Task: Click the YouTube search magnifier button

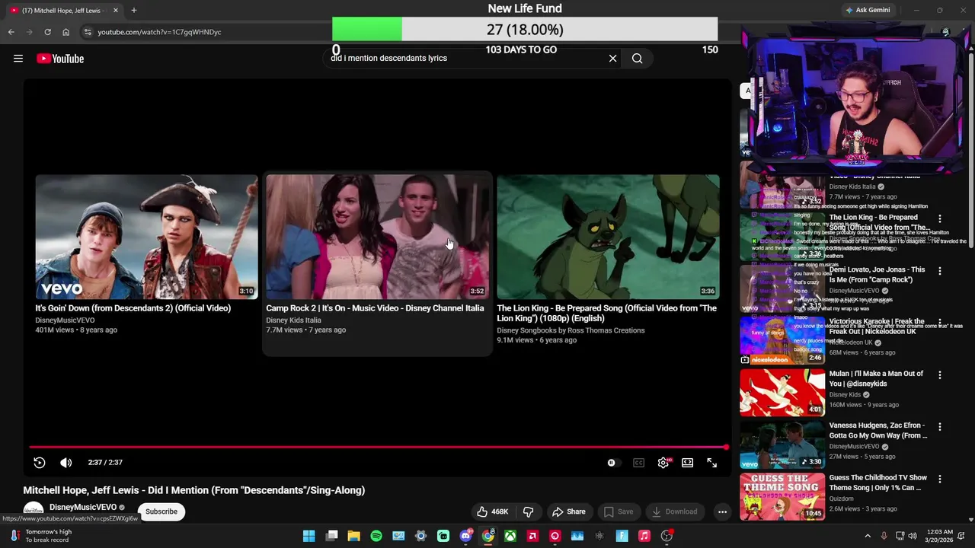Action: tap(637, 58)
